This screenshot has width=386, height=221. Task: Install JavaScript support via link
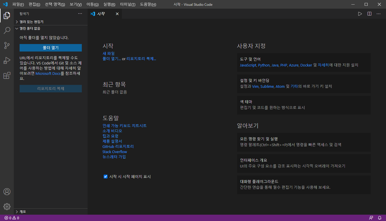248,65
